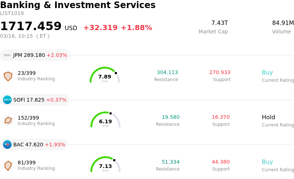Click JPM resistance value 304.113
The image size is (294, 179).
pyautogui.click(x=167, y=73)
